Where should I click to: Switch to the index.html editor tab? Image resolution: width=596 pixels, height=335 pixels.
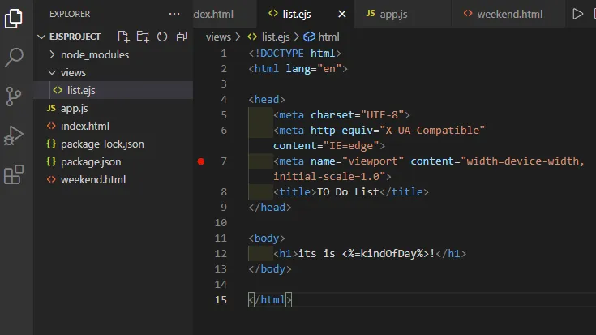pyautogui.click(x=225, y=14)
